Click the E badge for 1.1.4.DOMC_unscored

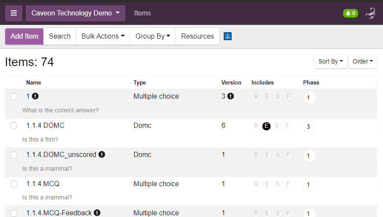267,155
